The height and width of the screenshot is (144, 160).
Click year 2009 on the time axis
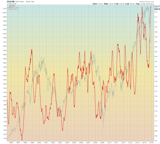[x=102, y=143]
